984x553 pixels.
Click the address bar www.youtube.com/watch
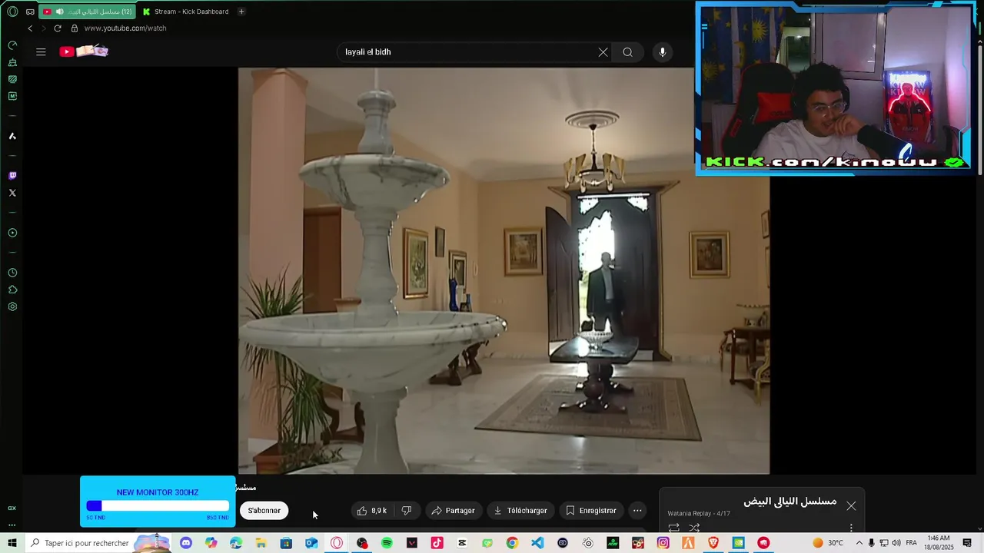pyautogui.click(x=125, y=28)
